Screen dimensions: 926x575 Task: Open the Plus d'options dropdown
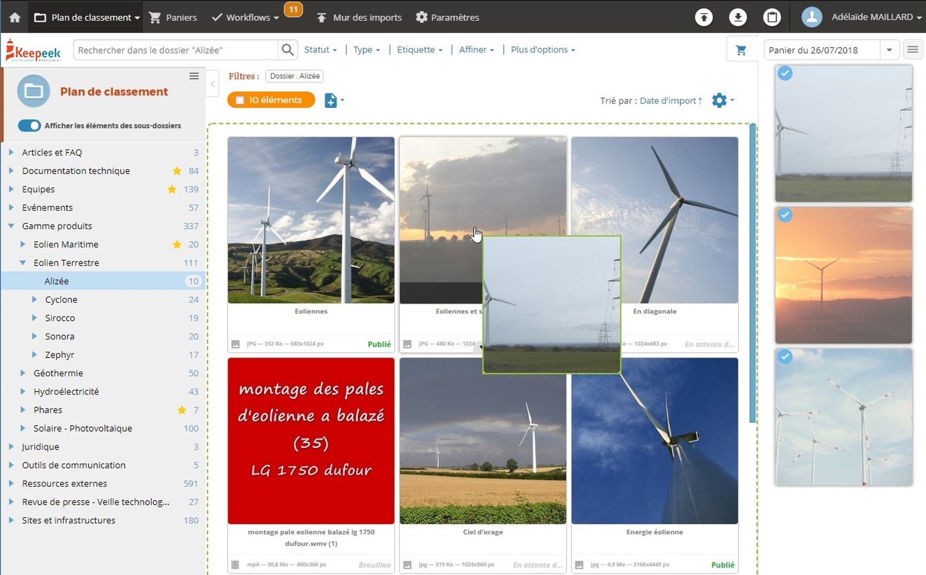(543, 50)
